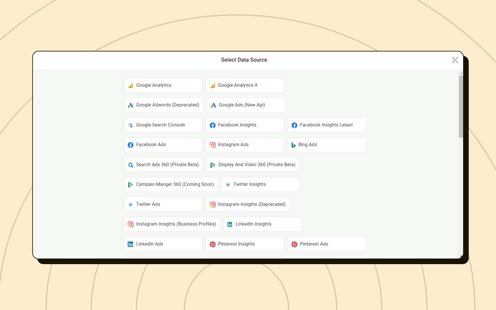Click the Twitter Ads bird icon
Image resolution: width=496 pixels, height=310 pixels.
(131, 205)
